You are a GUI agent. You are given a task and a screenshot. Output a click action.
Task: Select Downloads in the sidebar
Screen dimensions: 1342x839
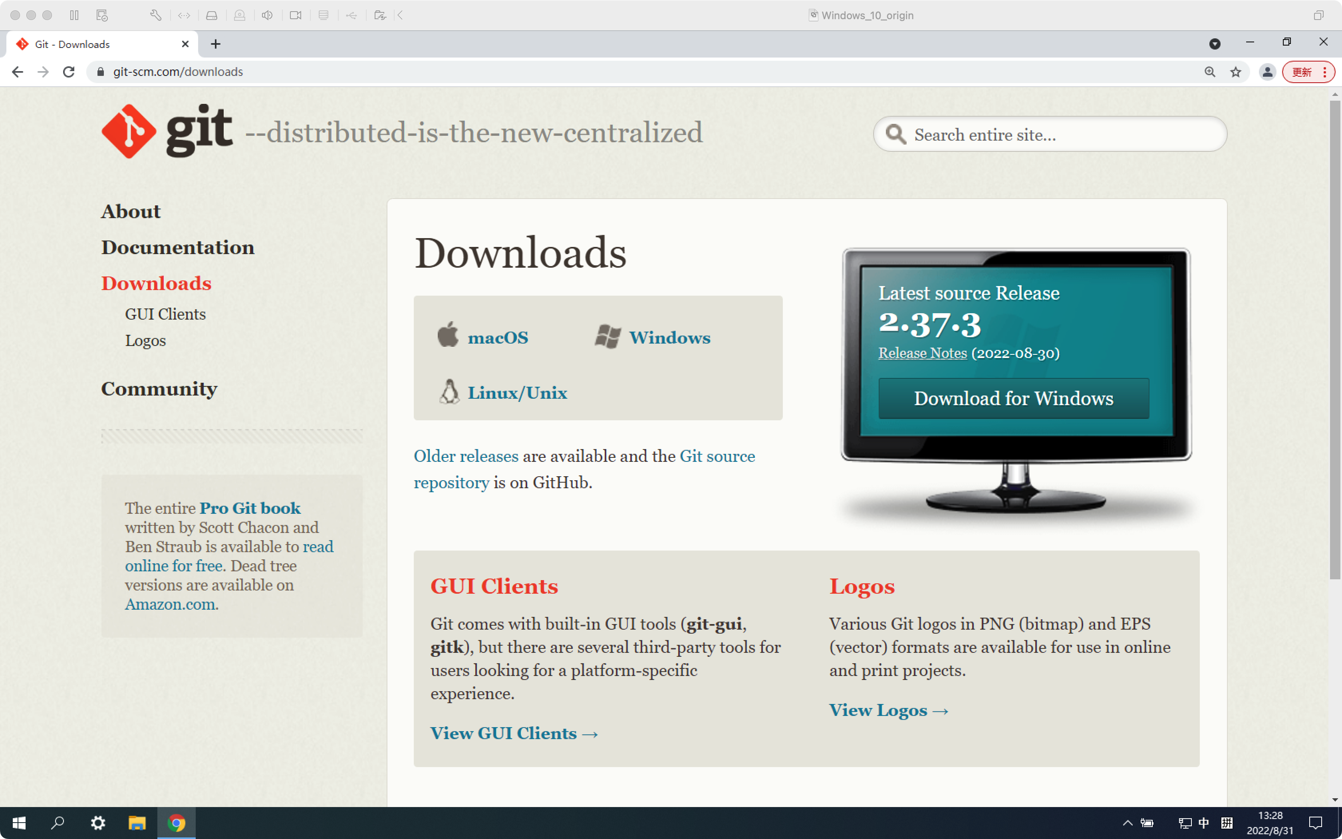(x=157, y=284)
